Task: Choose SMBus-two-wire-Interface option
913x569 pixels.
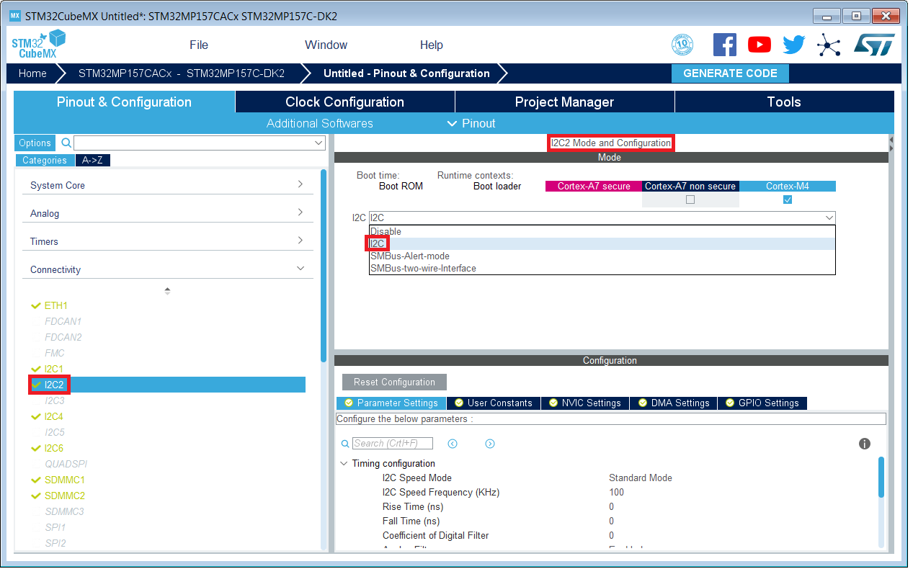Action: (x=602, y=269)
